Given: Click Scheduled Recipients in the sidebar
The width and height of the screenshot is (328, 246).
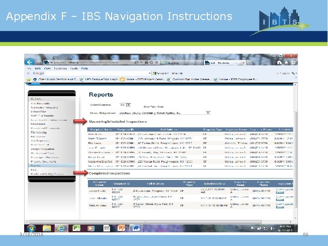Looking at the screenshot, I should (44, 108).
